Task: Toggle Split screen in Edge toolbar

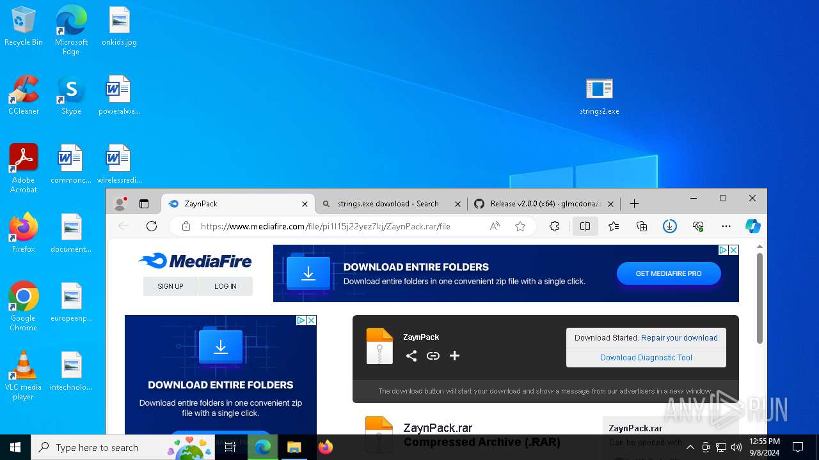Action: pos(585,226)
